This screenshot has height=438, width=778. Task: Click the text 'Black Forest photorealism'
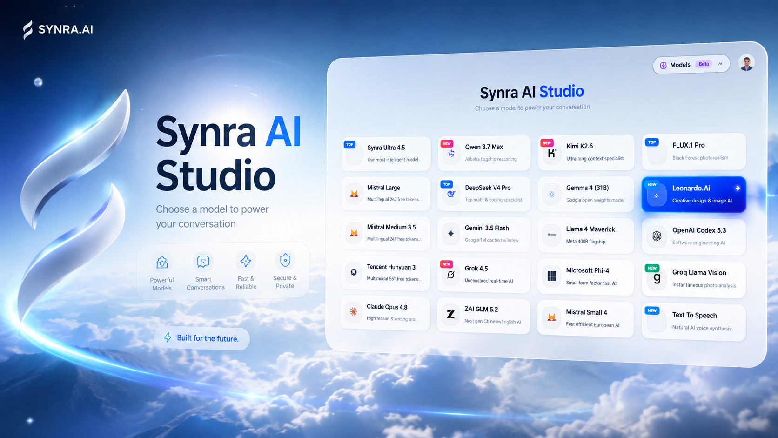click(x=700, y=158)
